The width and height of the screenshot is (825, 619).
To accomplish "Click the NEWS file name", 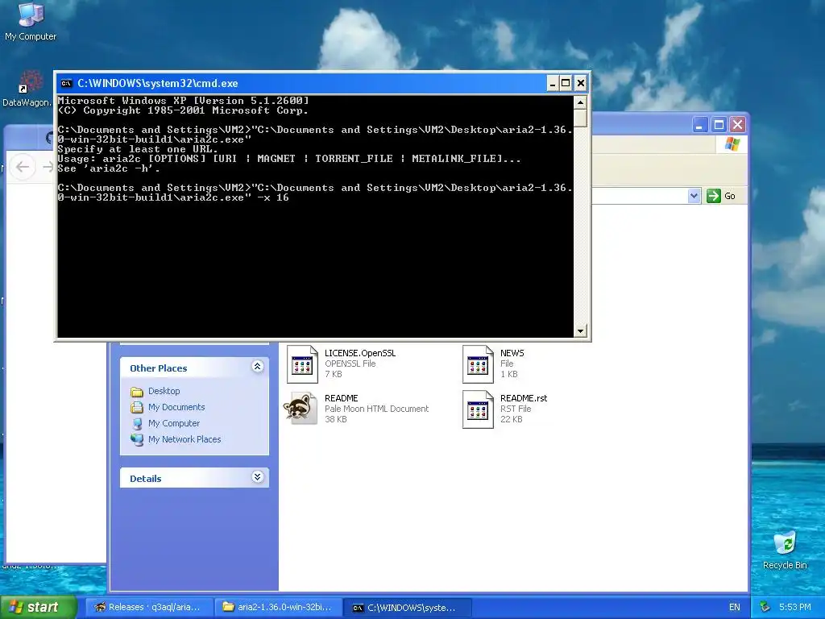I will coord(512,353).
